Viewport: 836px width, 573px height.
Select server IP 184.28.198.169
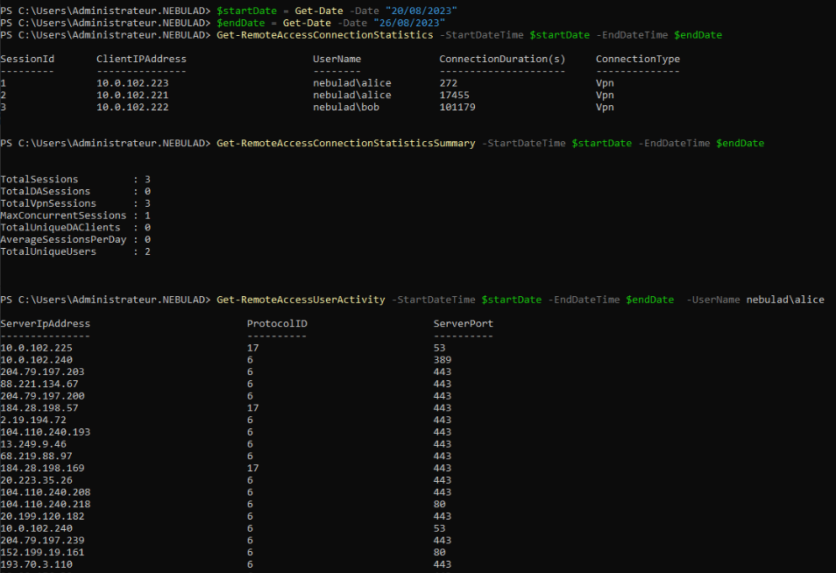pos(42,468)
